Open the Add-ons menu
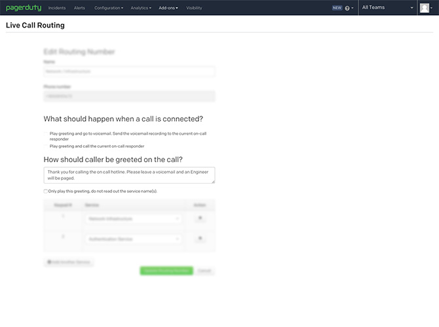This screenshot has height=327, width=439. point(168,8)
